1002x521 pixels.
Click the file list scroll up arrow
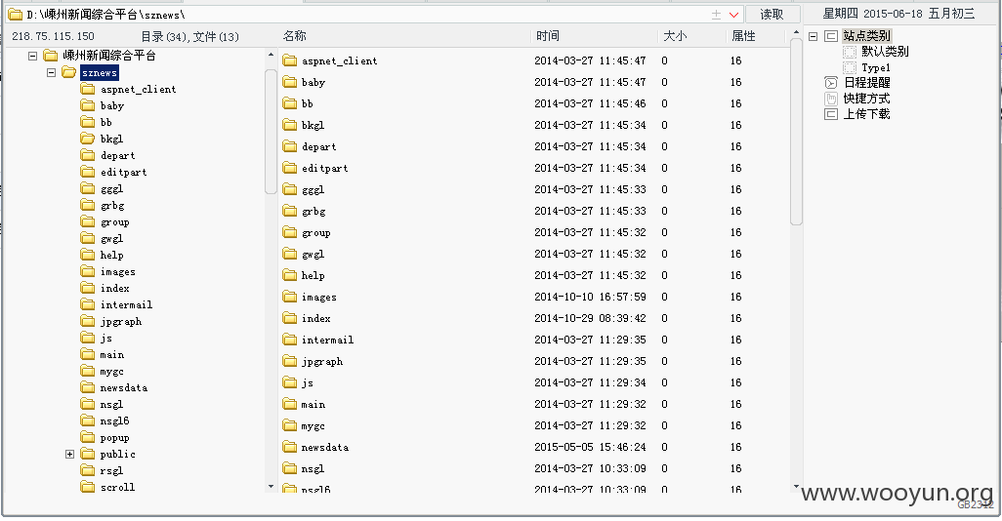[796, 32]
